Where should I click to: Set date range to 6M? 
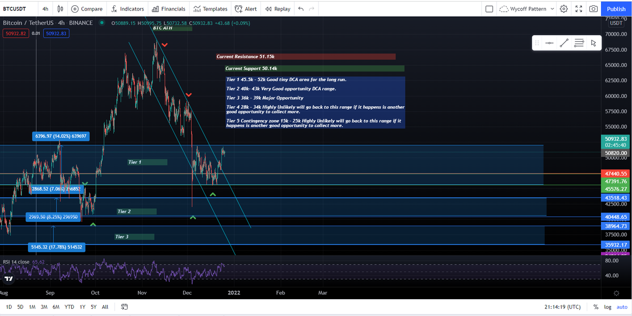[x=56, y=307]
